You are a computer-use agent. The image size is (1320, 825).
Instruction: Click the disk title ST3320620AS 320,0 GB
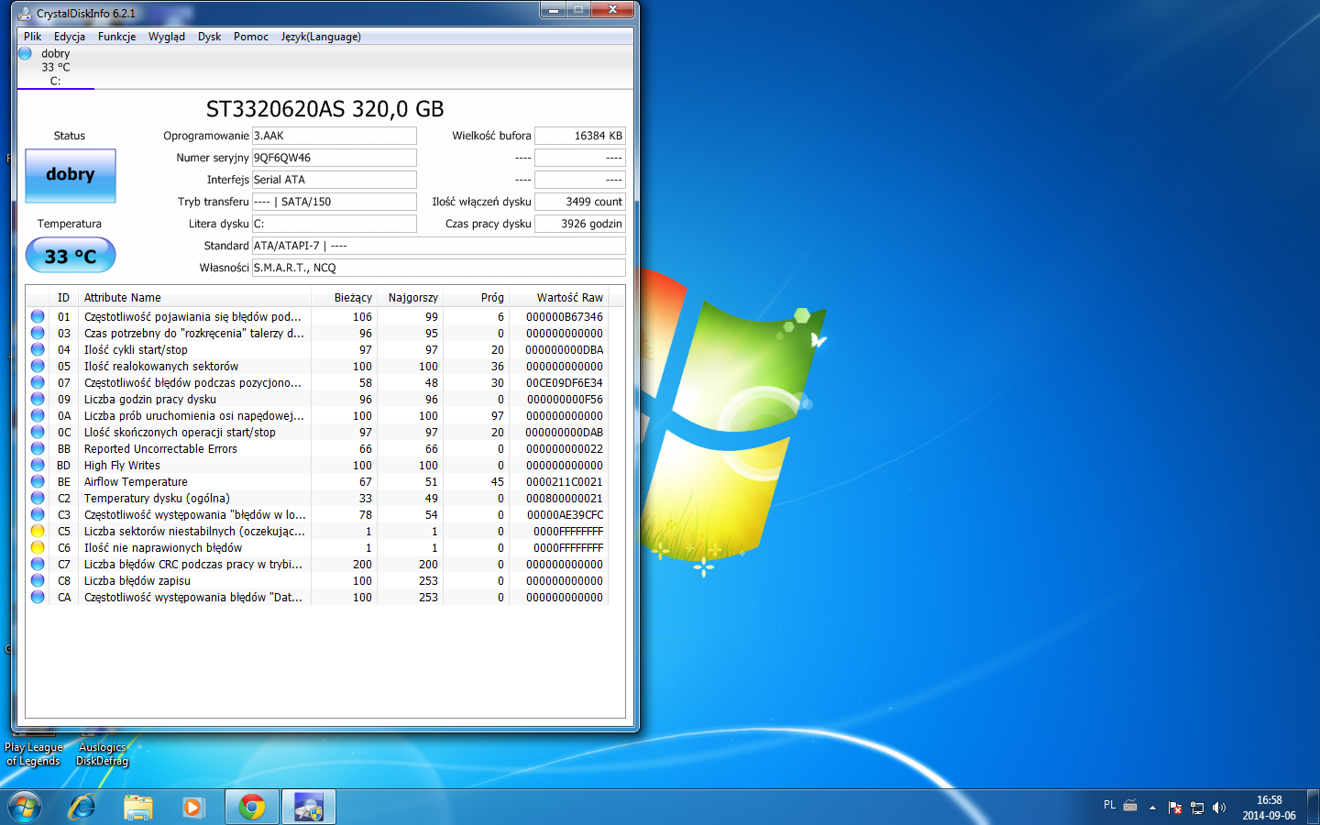point(325,109)
